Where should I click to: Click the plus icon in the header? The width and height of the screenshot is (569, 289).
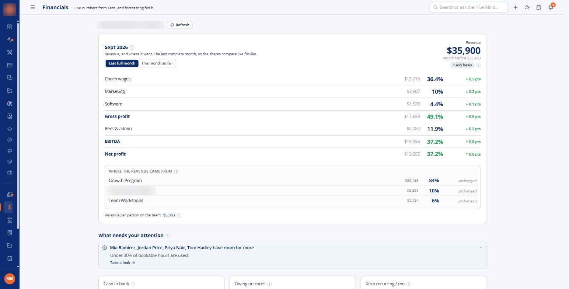516,7
